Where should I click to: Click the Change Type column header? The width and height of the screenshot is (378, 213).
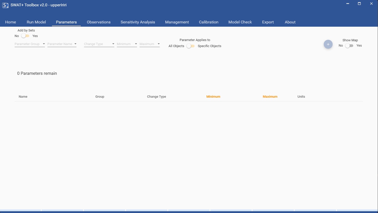pyautogui.click(x=156, y=97)
